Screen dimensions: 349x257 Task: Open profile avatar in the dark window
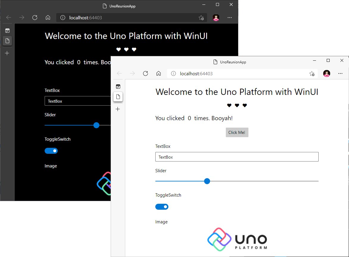216,18
